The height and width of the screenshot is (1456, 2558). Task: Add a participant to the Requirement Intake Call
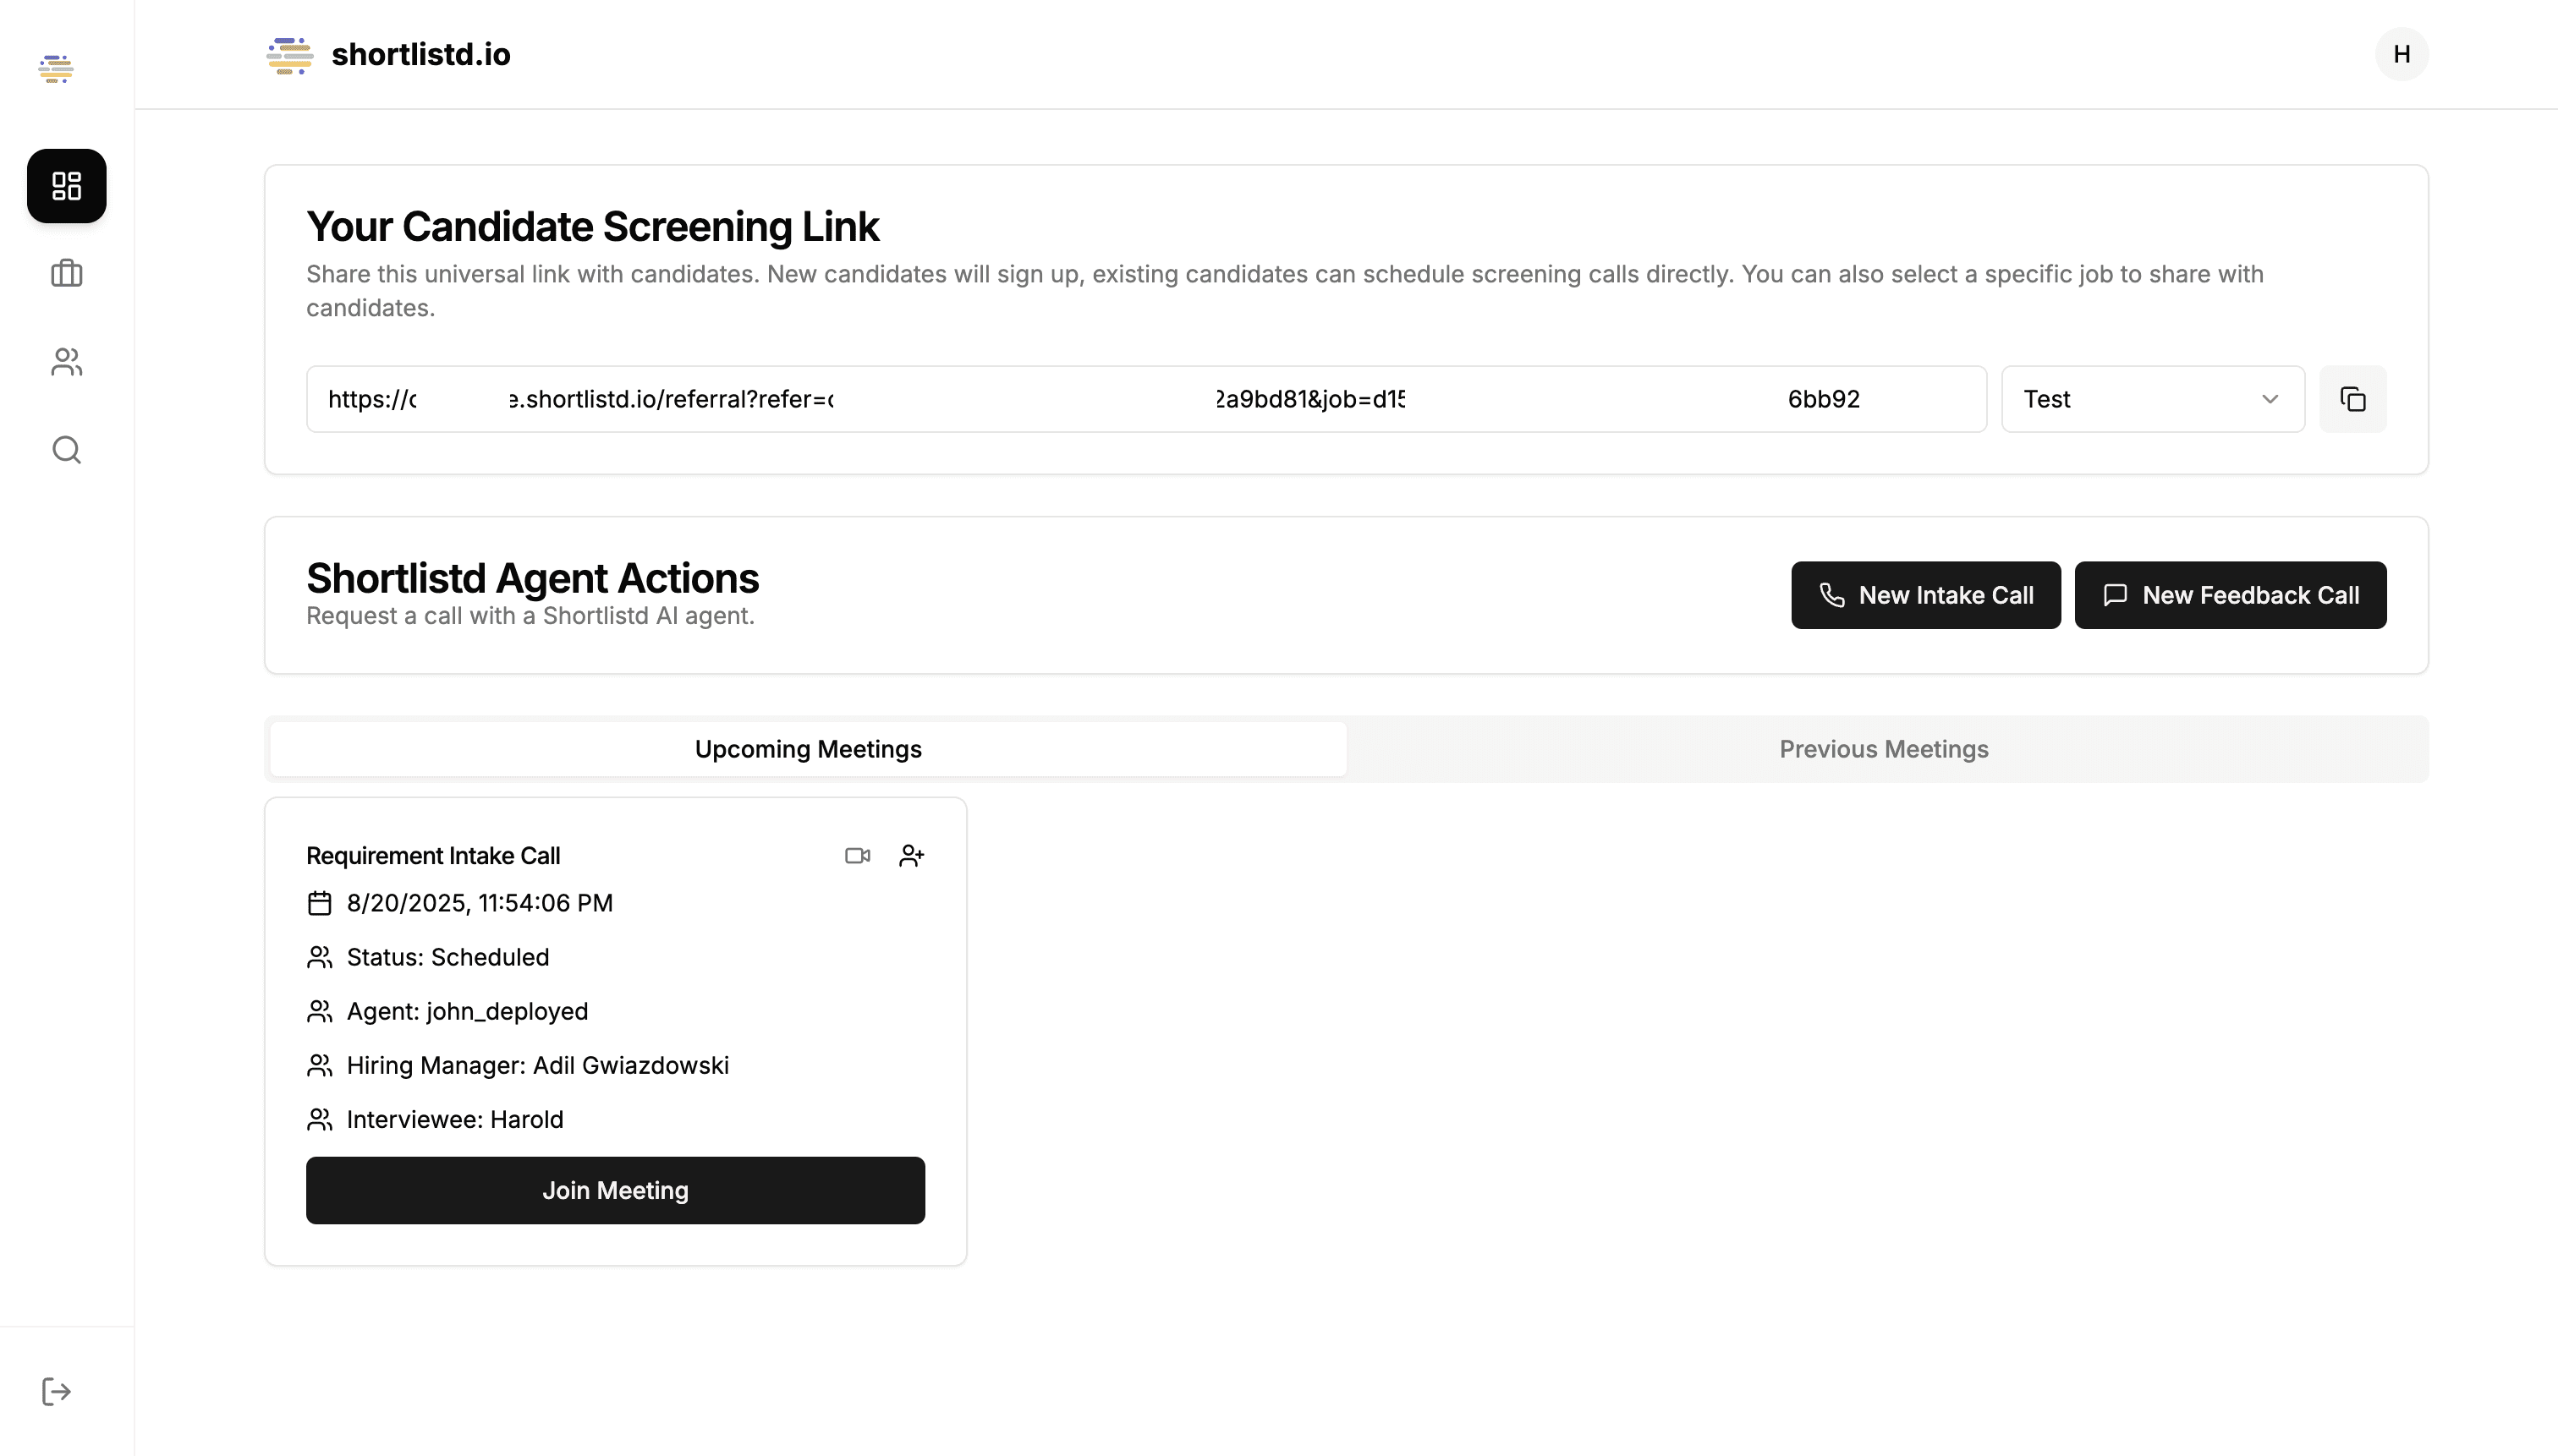tap(911, 855)
